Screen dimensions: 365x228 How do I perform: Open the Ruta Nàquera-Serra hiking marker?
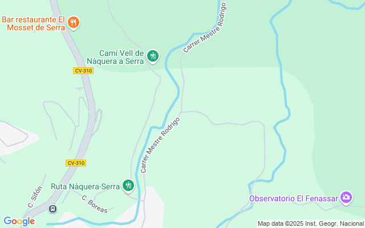tap(128, 186)
